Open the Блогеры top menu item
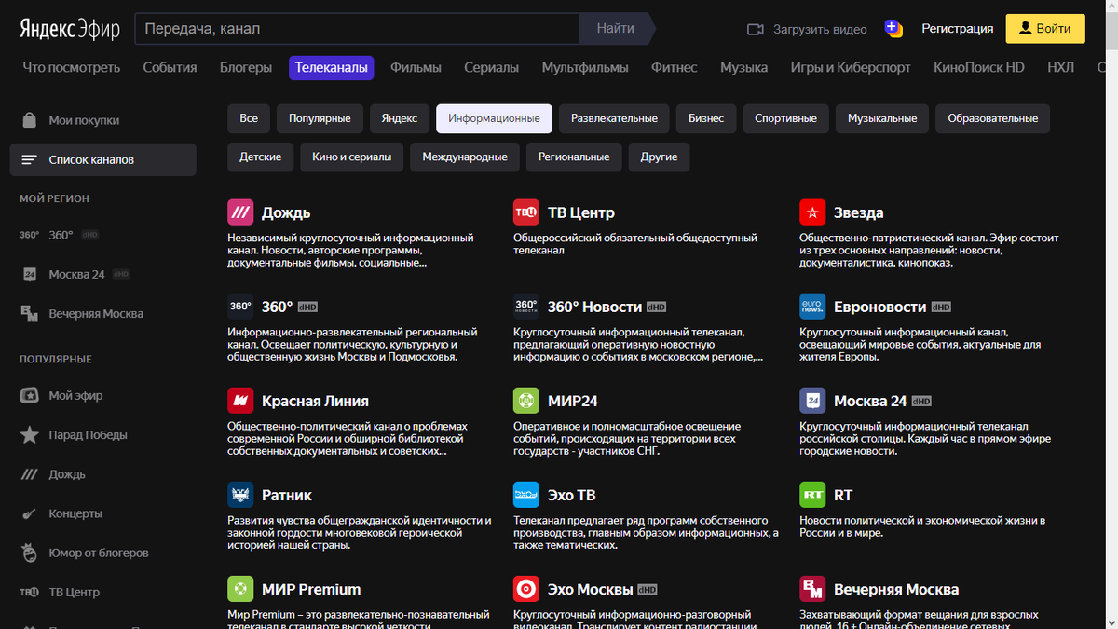The height and width of the screenshot is (629, 1118). pos(246,67)
